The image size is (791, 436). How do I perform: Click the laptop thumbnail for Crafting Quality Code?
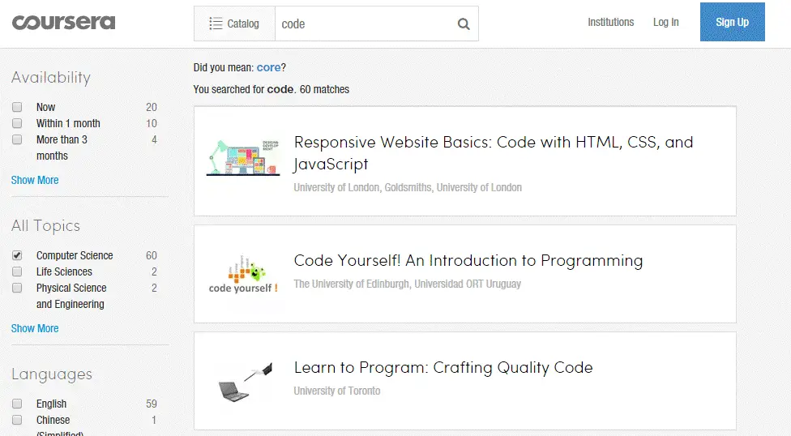coord(246,382)
